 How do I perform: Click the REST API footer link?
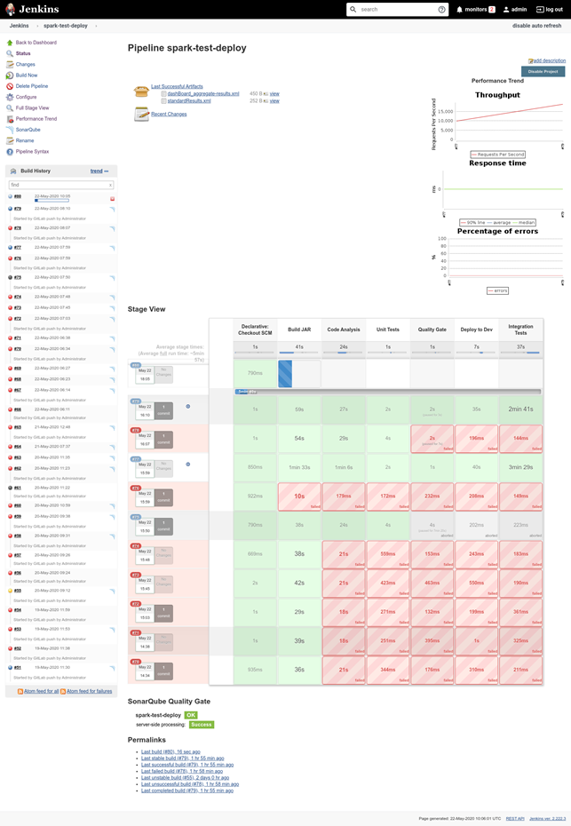pos(515,819)
